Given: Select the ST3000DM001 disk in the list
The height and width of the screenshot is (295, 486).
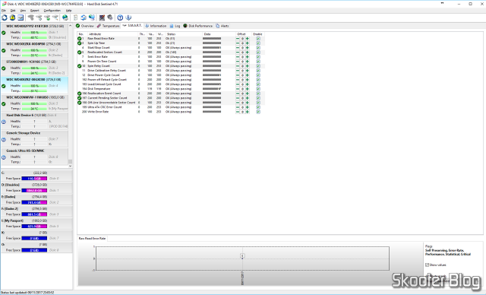Looking at the screenshot, I should [34, 68].
